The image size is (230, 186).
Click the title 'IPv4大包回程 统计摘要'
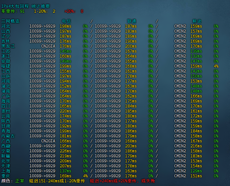click(26, 6)
